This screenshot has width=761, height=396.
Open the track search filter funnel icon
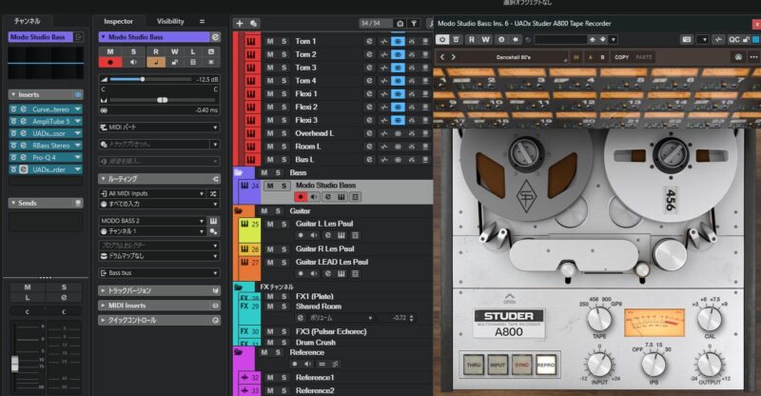coord(414,24)
